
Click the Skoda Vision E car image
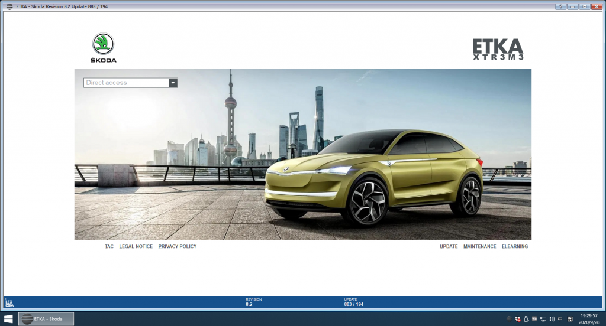coord(374,177)
